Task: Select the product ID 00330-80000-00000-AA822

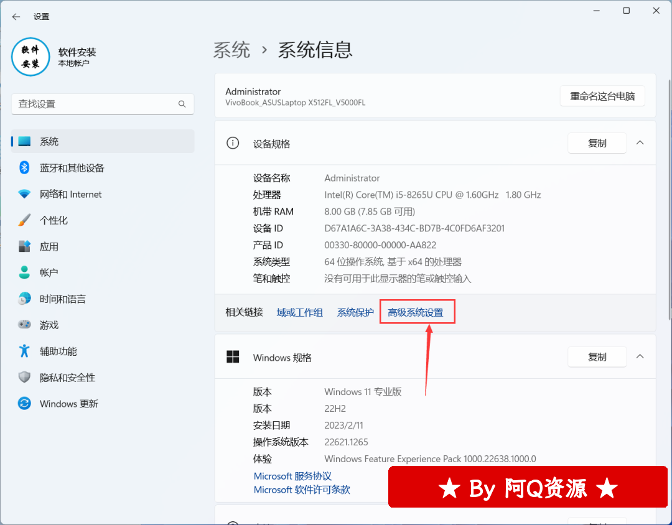Action: coord(380,245)
